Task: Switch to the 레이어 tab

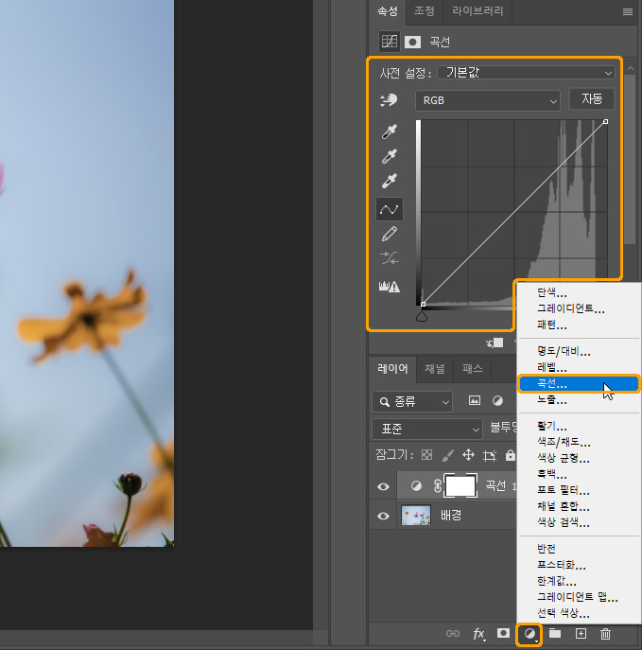Action: point(392,368)
